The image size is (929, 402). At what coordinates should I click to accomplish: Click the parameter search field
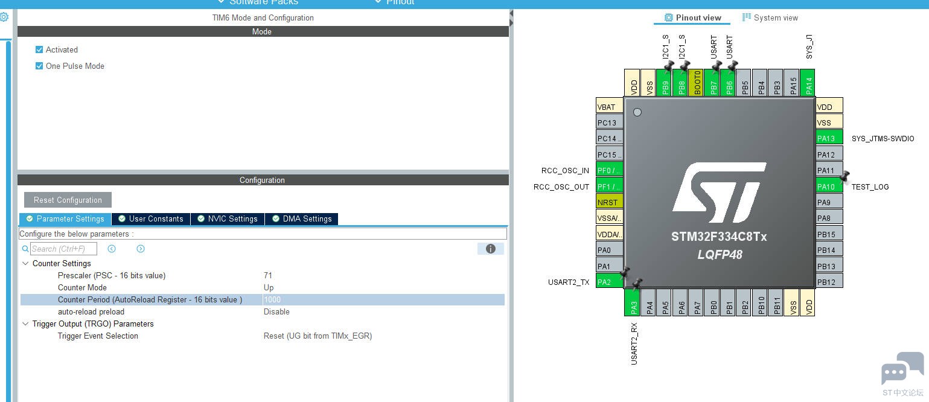coord(63,249)
